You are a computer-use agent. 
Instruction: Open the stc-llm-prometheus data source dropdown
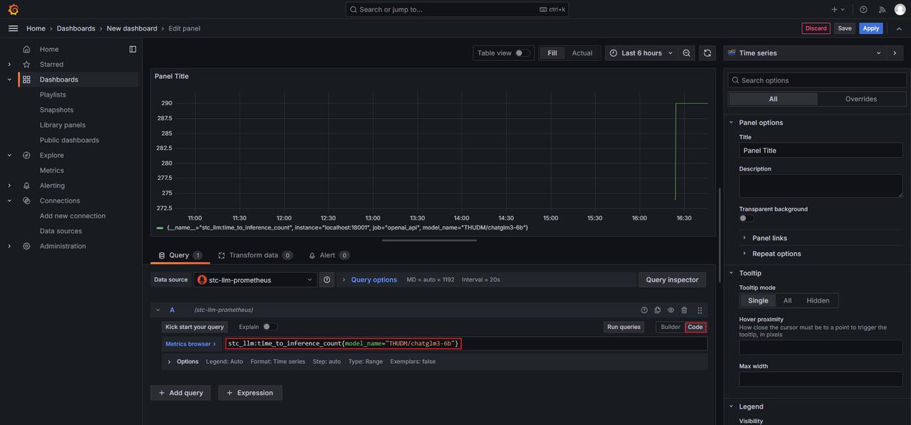pyautogui.click(x=255, y=280)
